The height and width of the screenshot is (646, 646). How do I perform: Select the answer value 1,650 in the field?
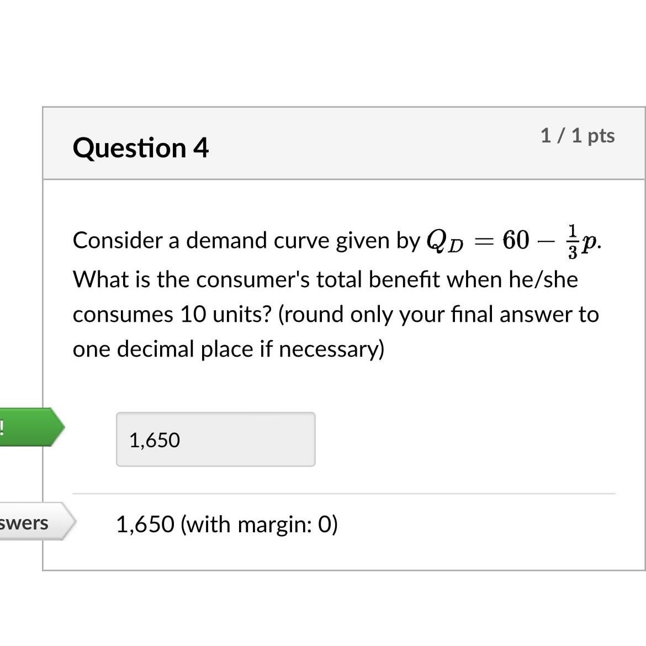[x=155, y=440]
